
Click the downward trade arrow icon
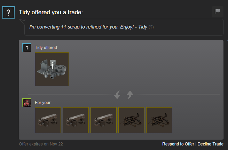pyautogui.click(x=117, y=95)
